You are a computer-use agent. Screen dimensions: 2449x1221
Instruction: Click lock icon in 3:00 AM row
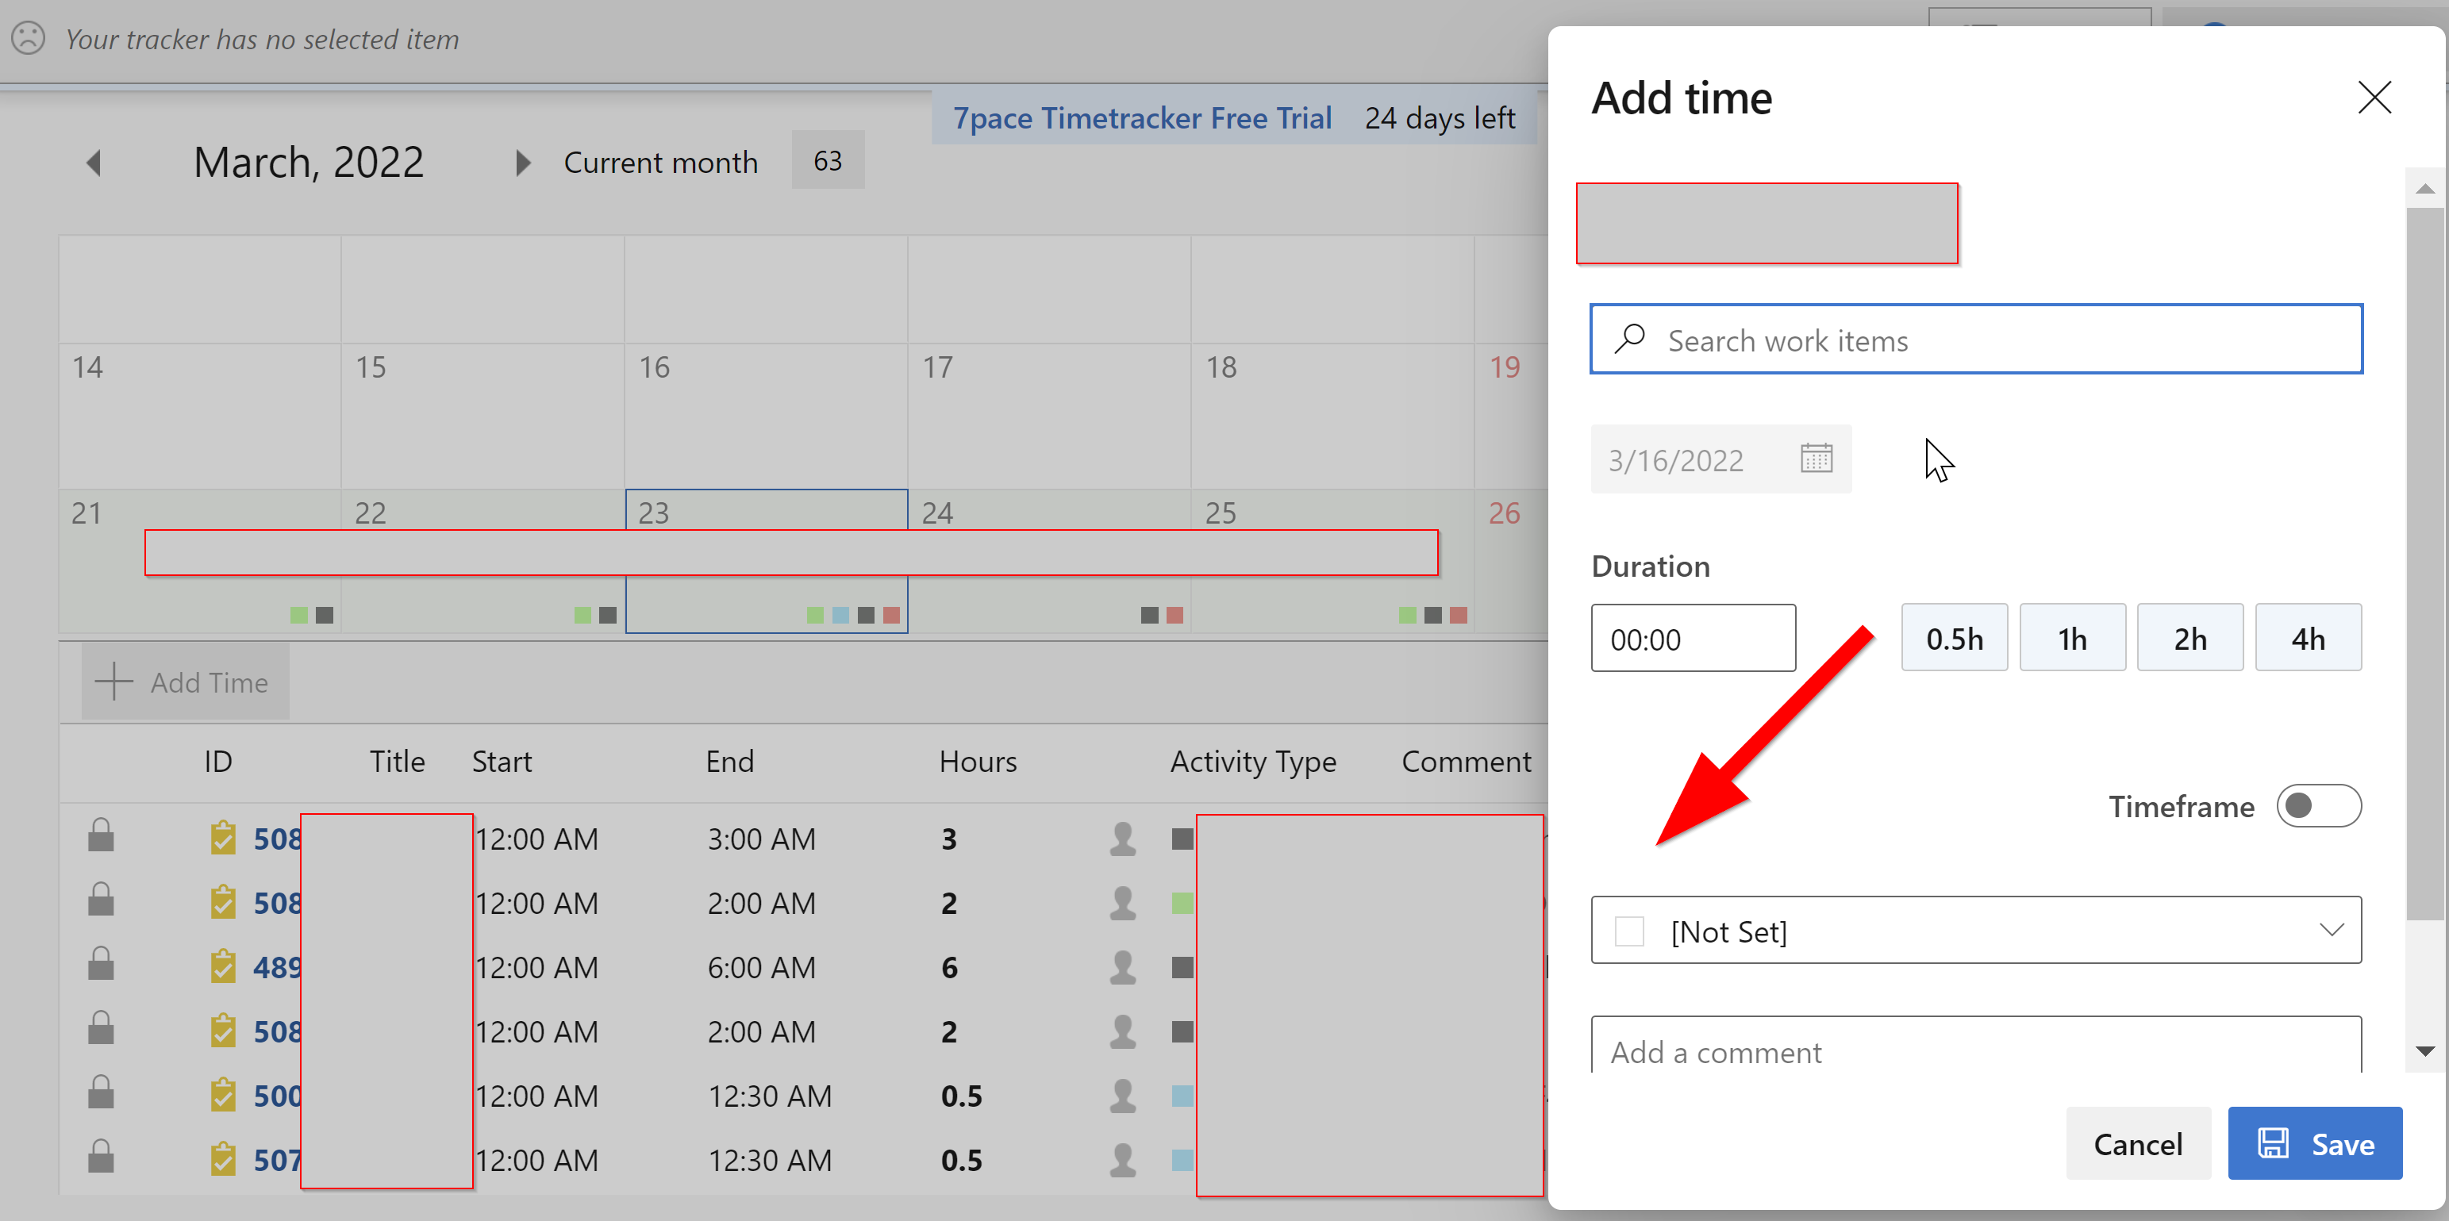[x=101, y=836]
